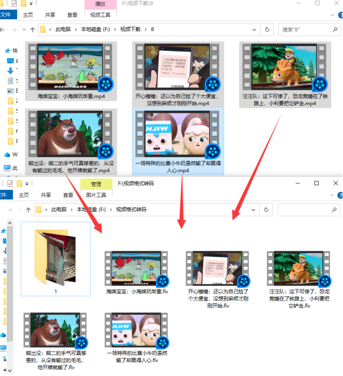
Task: Click the Desktop icon in the top sidebar
Action: coord(10,60)
